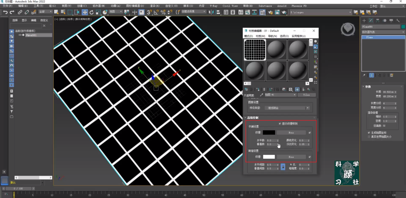Select the Unlink Selection tool
This screenshot has width=406, height=198.
click(x=27, y=12)
